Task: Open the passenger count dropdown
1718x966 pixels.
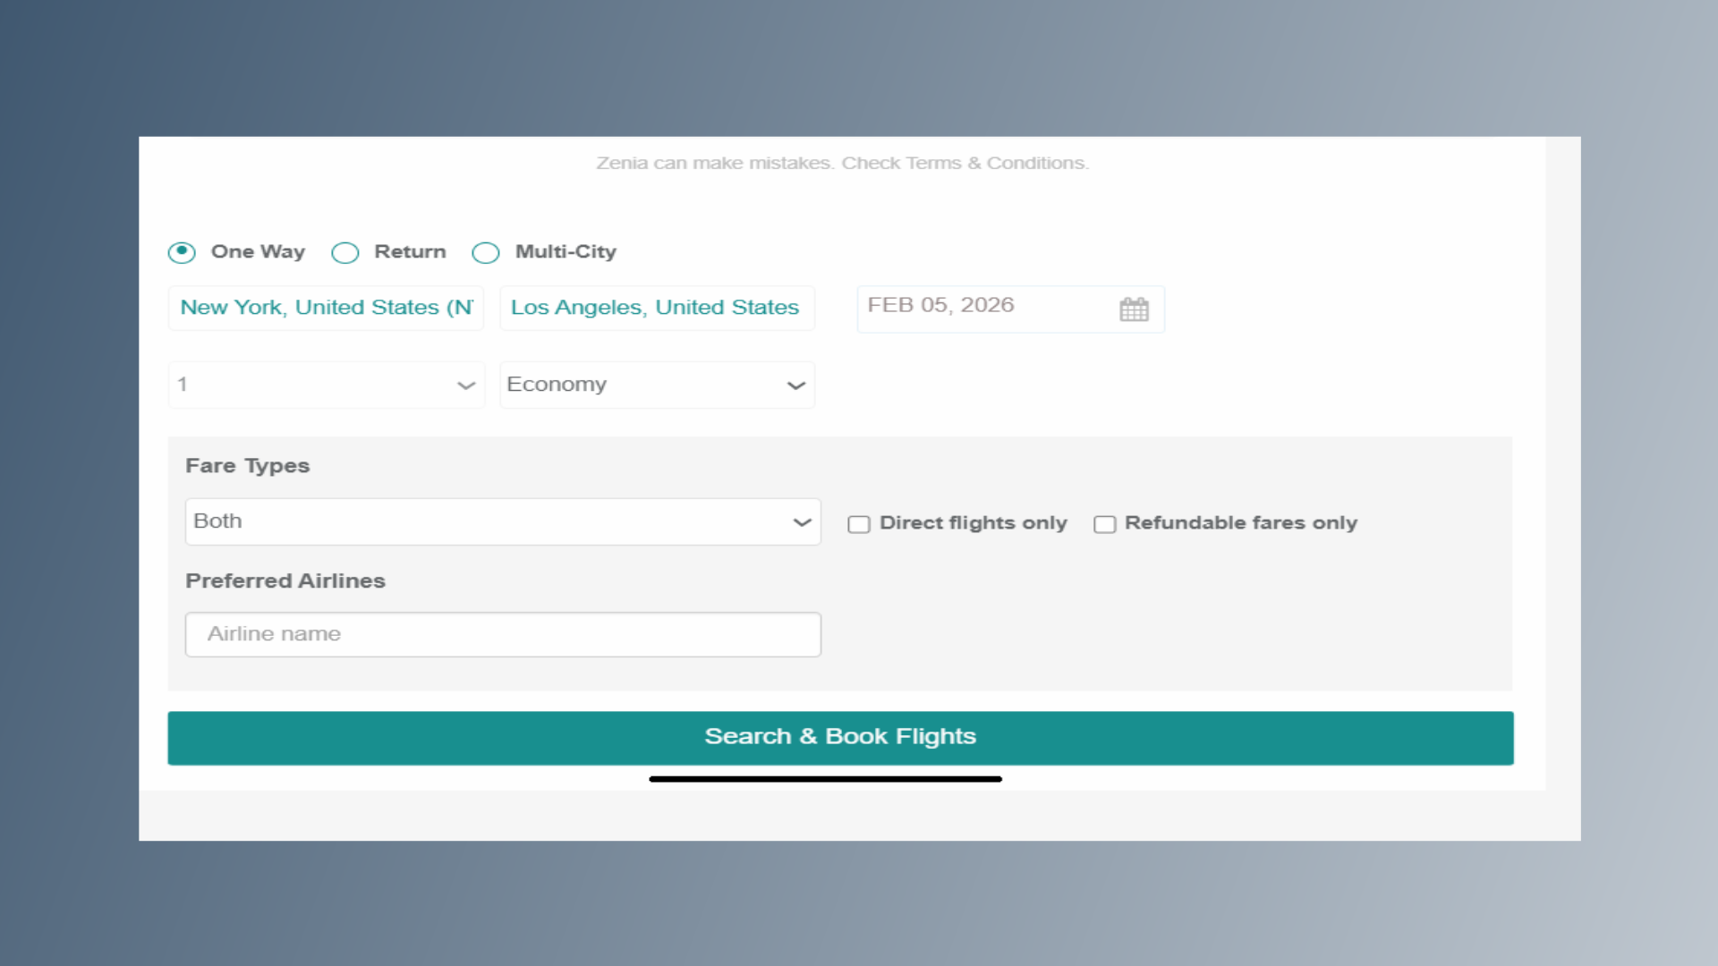Action: pos(326,385)
